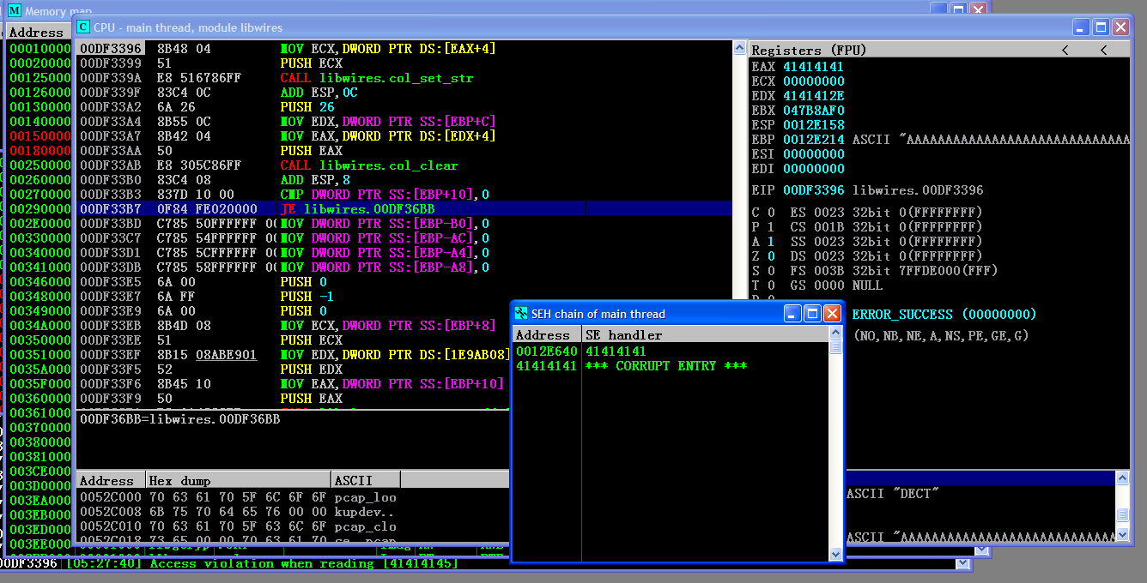Maximize the CPU main thread window
This screenshot has height=583, width=1147.
click(x=1101, y=27)
